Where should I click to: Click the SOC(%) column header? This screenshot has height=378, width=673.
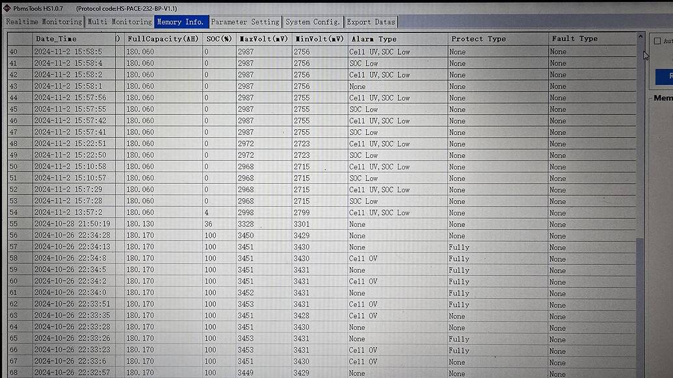[219, 39]
